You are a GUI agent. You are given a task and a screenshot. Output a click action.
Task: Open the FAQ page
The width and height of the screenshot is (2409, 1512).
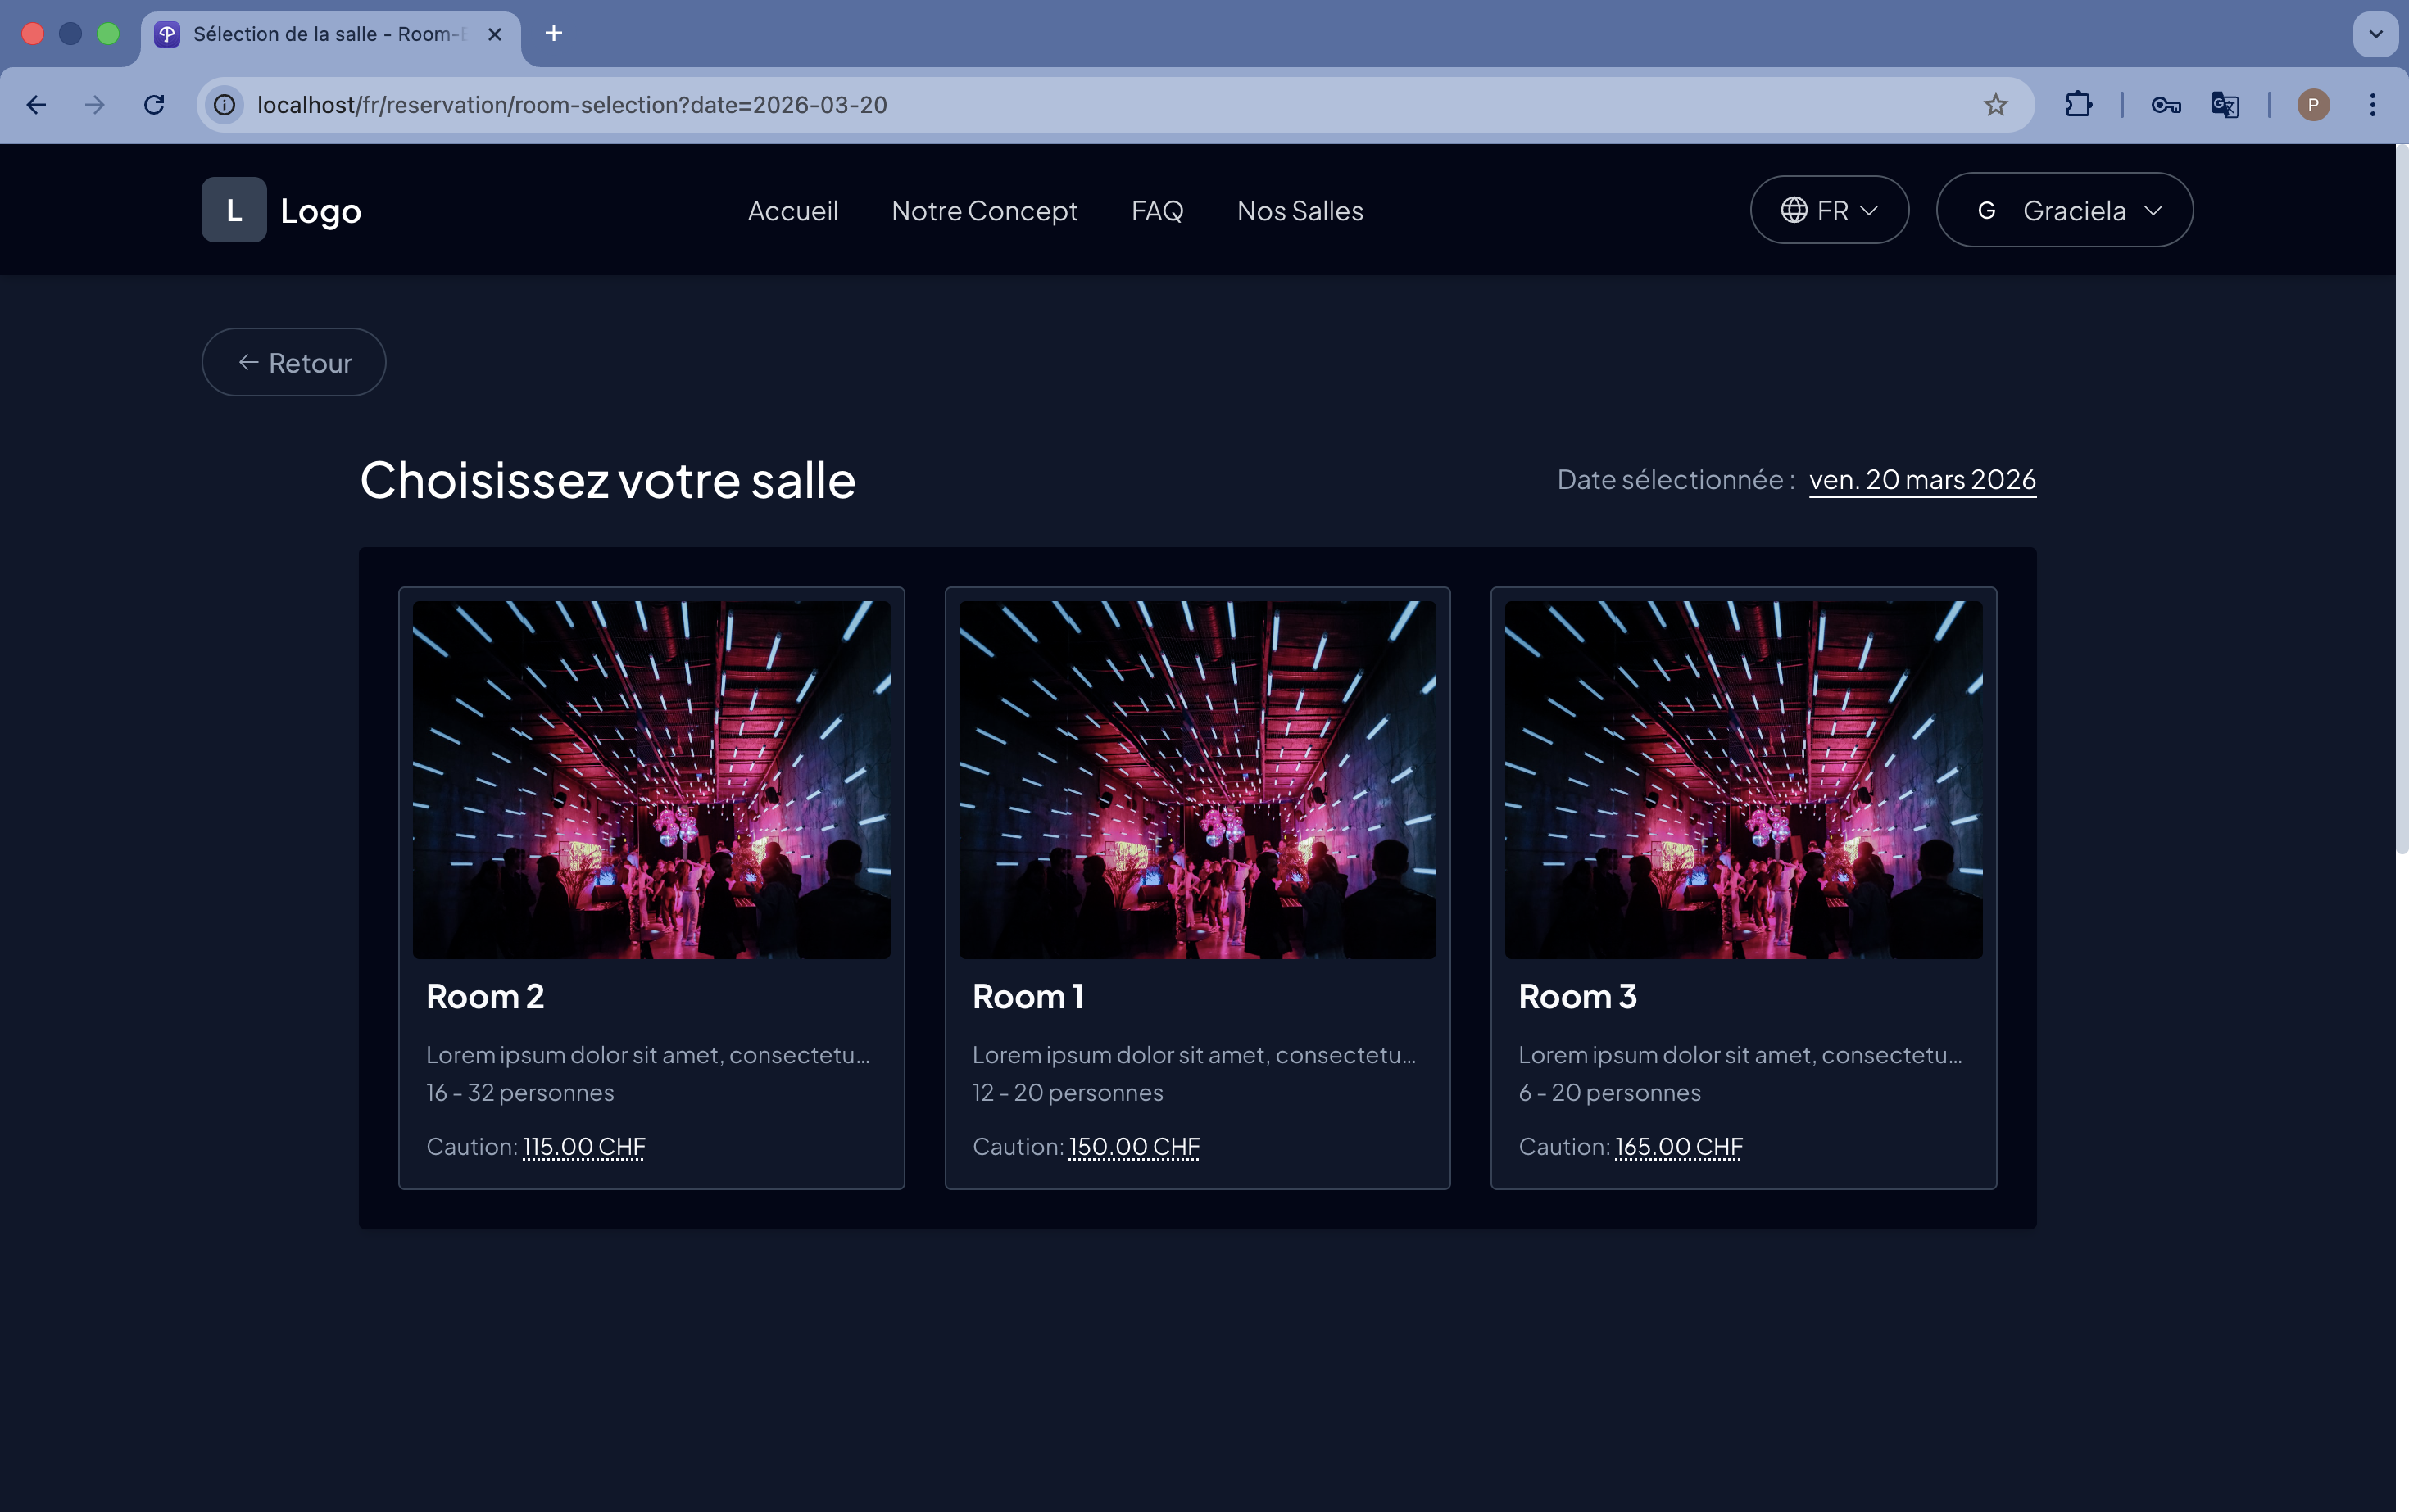(x=1156, y=211)
